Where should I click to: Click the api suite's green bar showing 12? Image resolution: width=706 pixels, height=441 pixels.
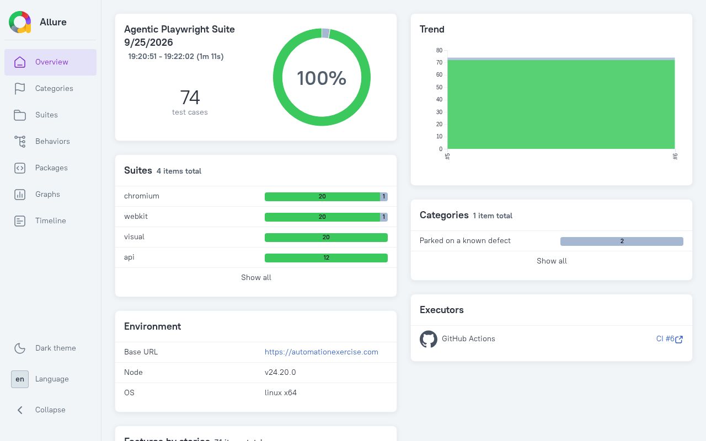pos(326,258)
